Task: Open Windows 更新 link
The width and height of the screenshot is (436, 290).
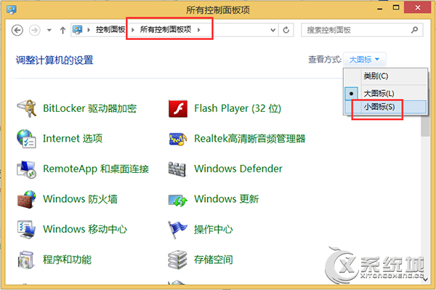Action: point(226,199)
